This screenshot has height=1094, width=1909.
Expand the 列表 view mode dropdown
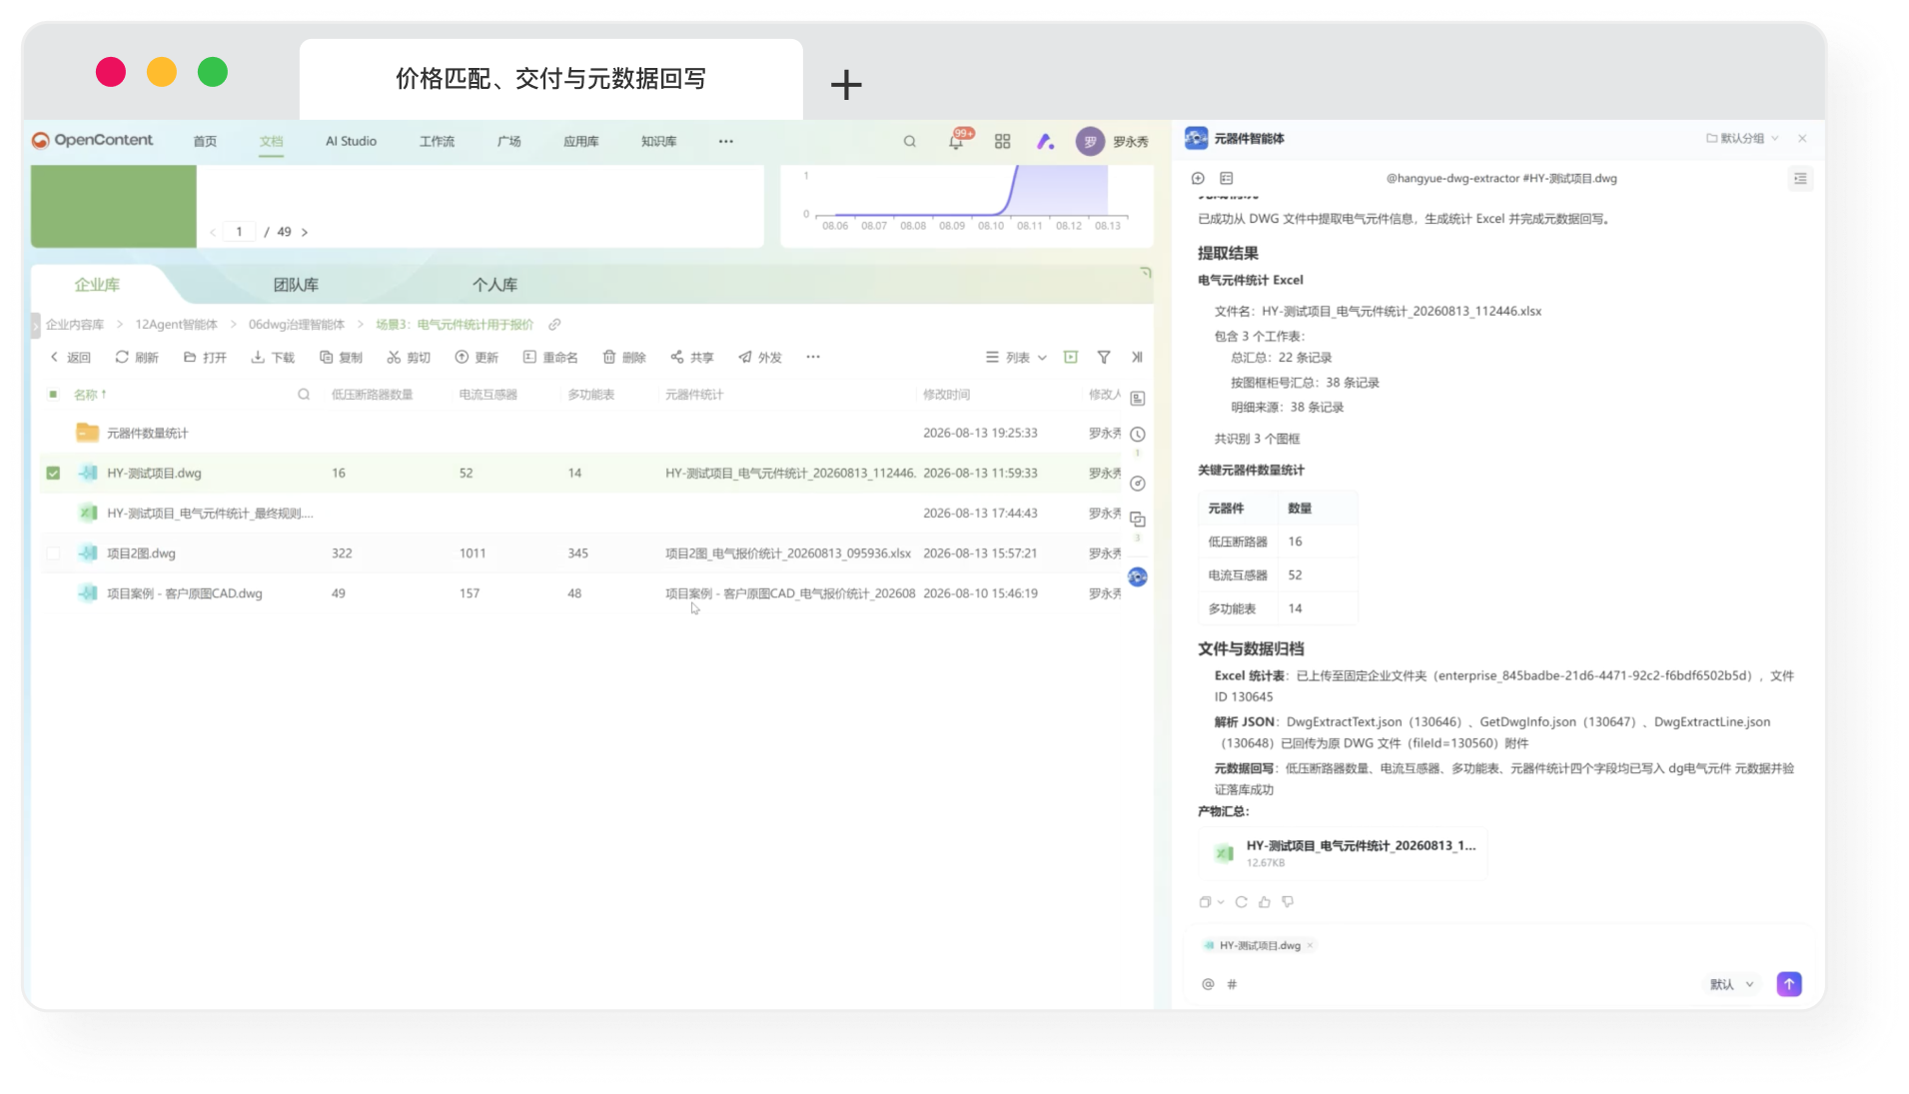click(1016, 358)
